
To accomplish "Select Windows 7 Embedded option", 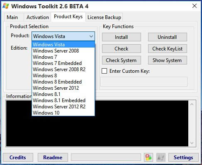I will [x=63, y=63].
